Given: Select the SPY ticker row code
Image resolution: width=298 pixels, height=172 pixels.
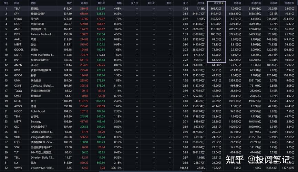Looking at the screenshot, I should coord(17,14).
